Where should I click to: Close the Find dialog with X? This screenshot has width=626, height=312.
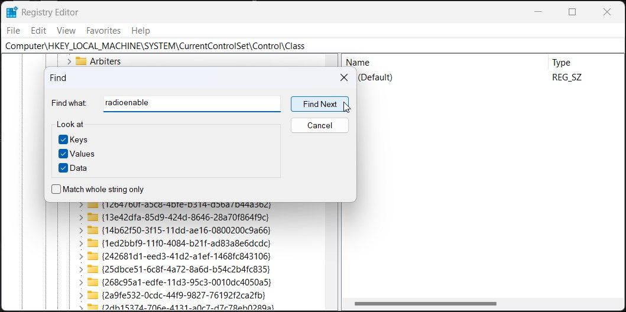344,78
